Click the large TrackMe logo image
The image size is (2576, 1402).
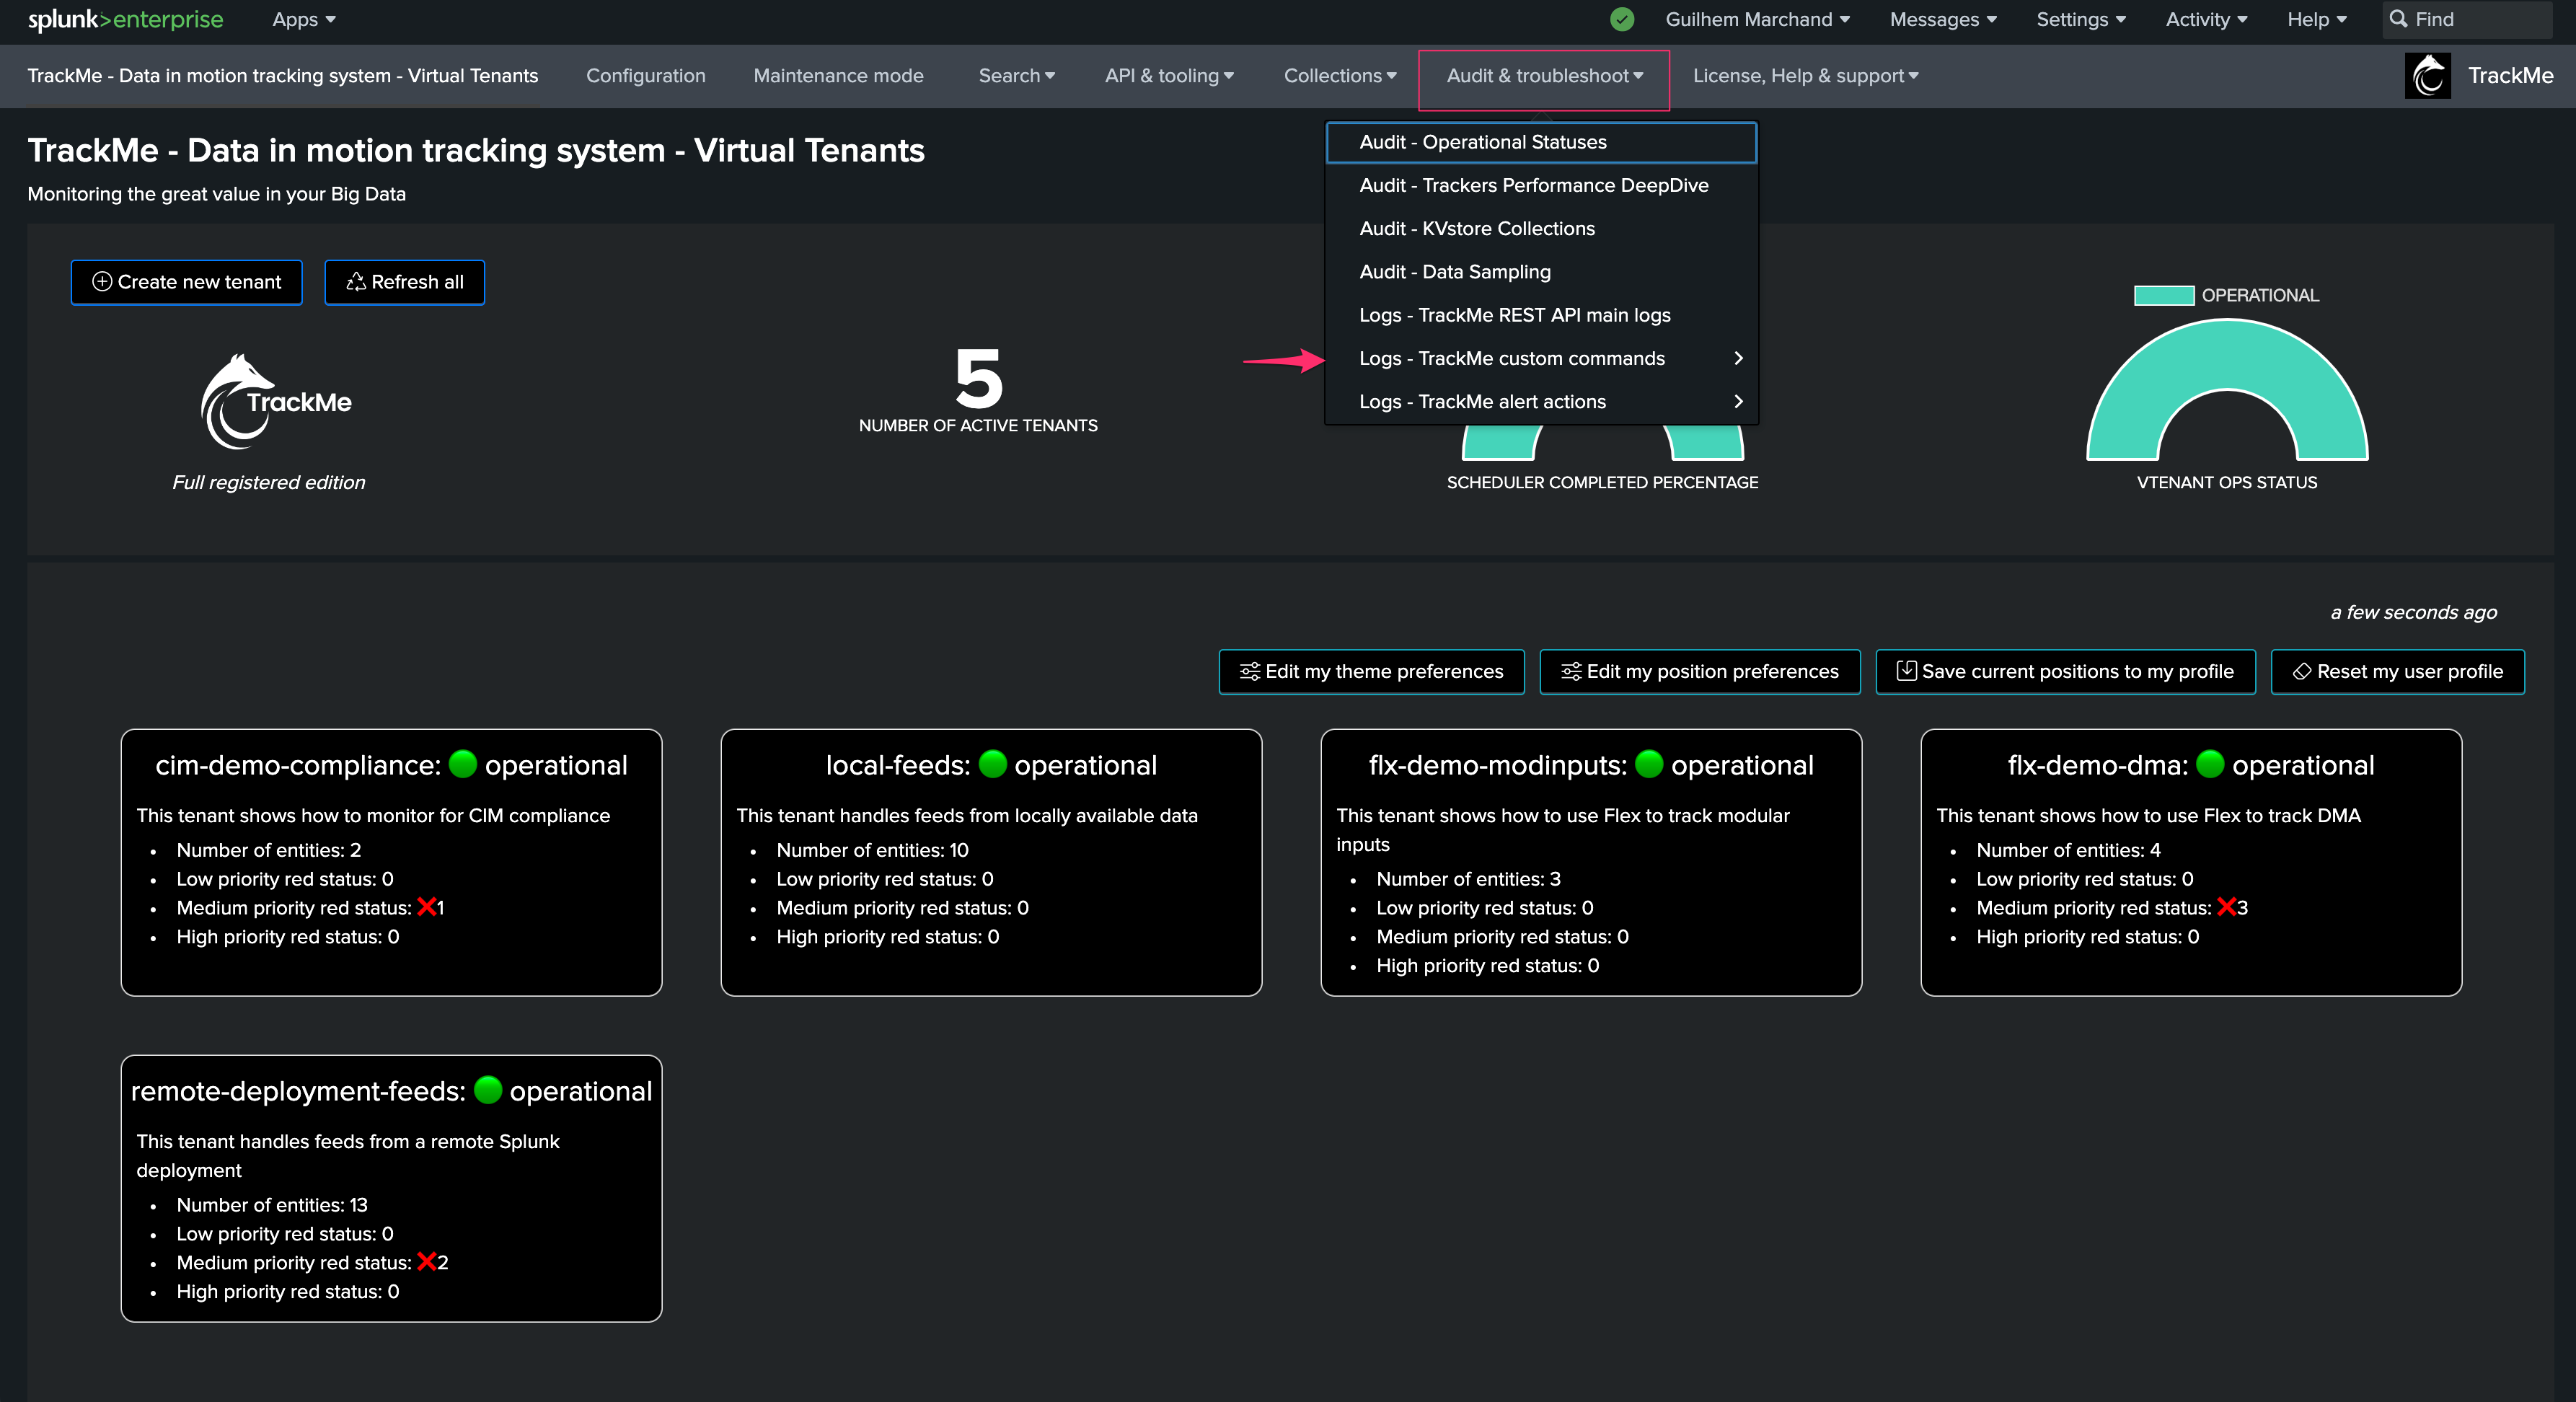[275, 402]
